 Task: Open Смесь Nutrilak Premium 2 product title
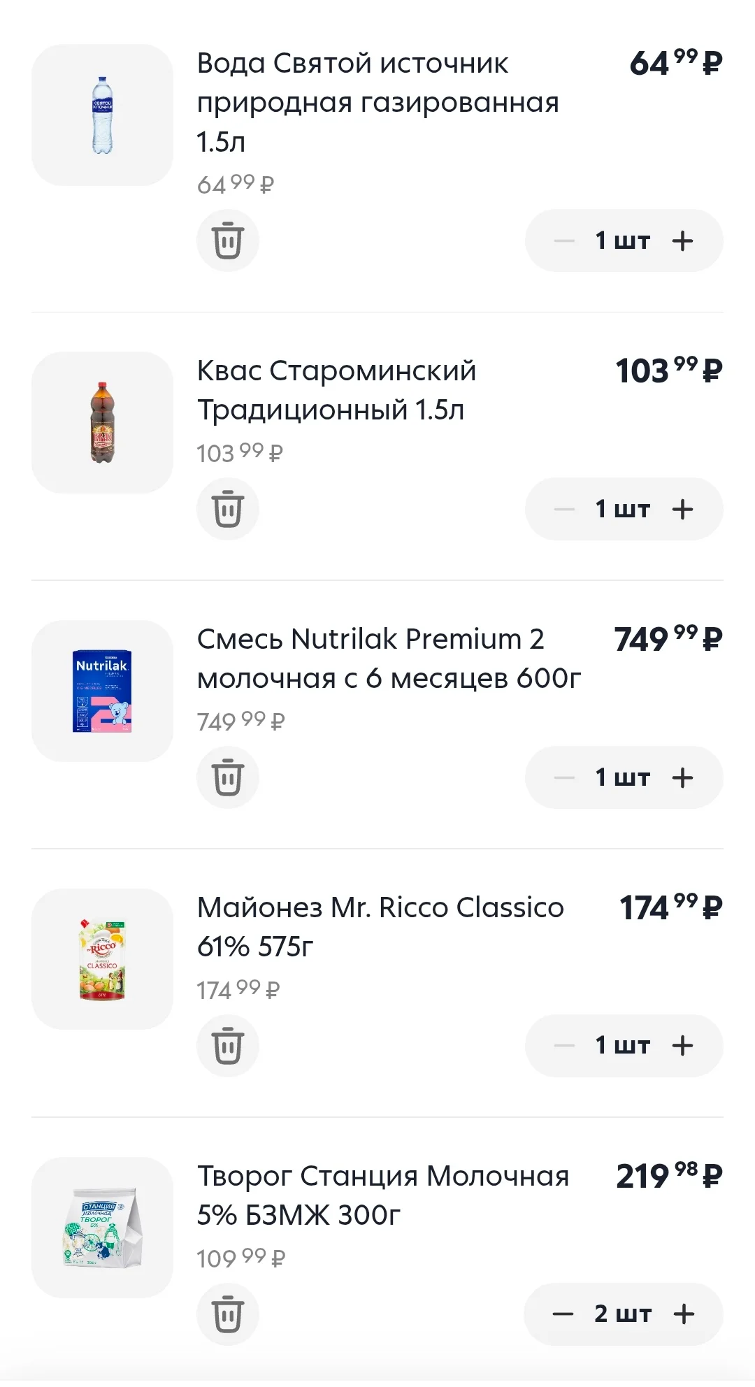[389, 659]
